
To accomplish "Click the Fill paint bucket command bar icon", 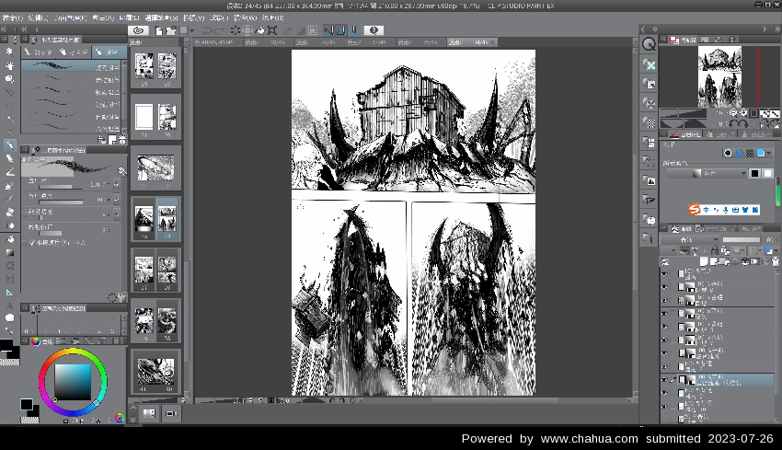I will tap(259, 30).
